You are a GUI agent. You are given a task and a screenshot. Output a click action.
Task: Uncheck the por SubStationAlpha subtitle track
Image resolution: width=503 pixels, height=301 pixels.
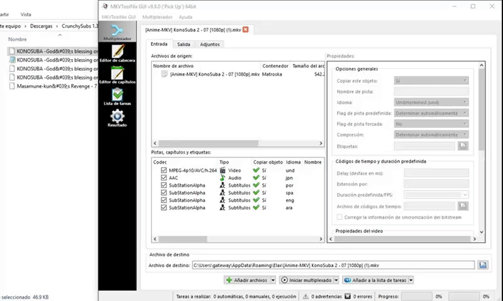point(164,185)
